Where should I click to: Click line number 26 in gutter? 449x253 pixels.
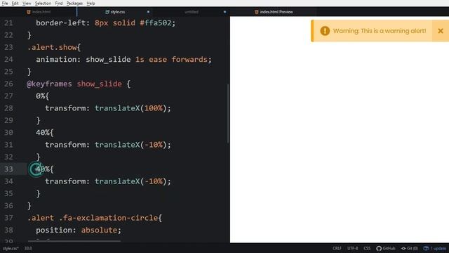[x=8, y=84]
